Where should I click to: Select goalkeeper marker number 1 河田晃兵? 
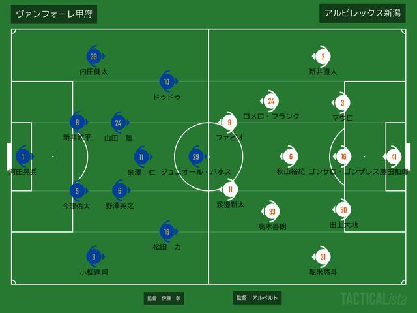click(24, 156)
